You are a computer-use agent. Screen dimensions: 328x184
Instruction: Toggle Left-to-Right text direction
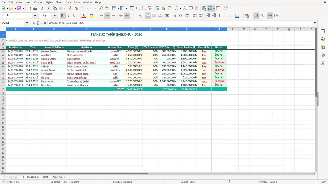256,16
